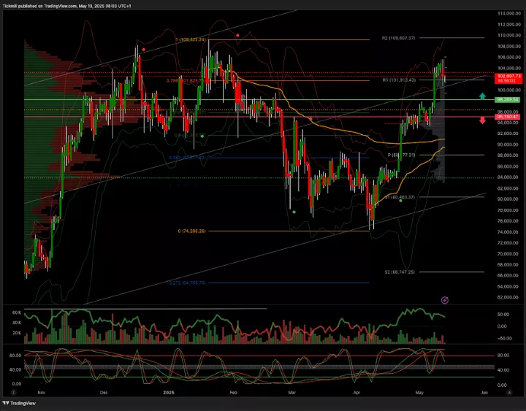
Task: Click the red dot signal above the December high
Action: pos(144,50)
